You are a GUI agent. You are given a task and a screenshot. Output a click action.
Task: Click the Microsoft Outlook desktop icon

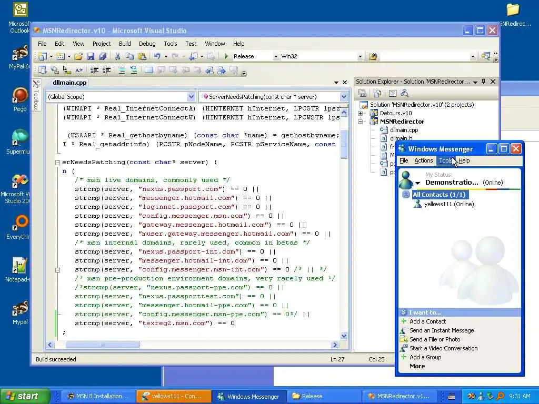(20, 18)
